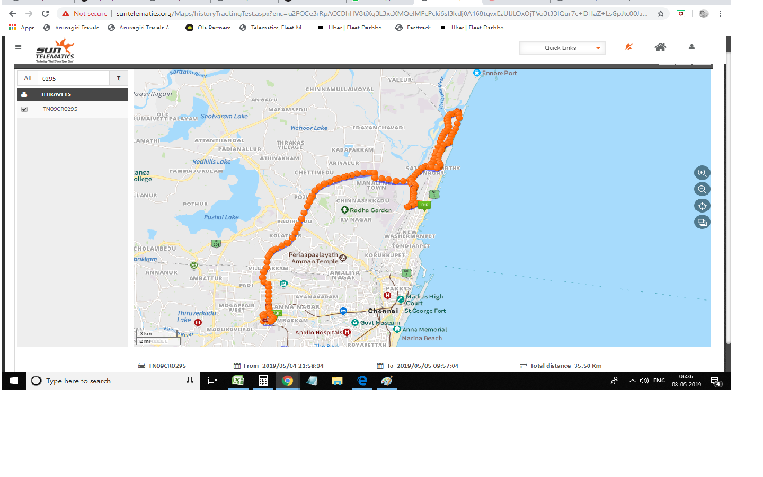Screen dimensions: 763x477
Task: Open the Ola Partners bookmark
Action: [208, 28]
